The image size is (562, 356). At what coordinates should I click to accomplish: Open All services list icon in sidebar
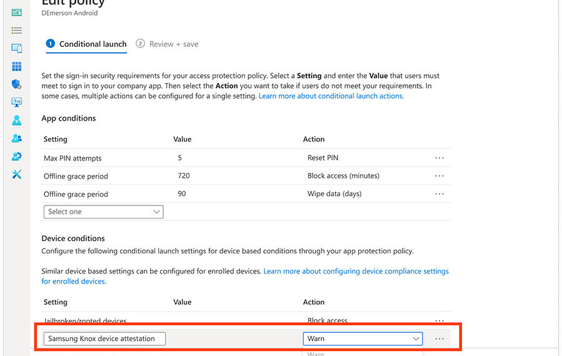16,30
